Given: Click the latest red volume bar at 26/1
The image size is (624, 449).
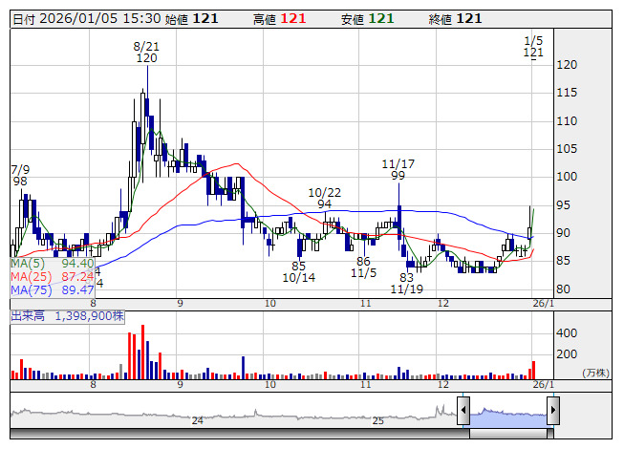Looking at the screenshot, I should coord(533,370).
